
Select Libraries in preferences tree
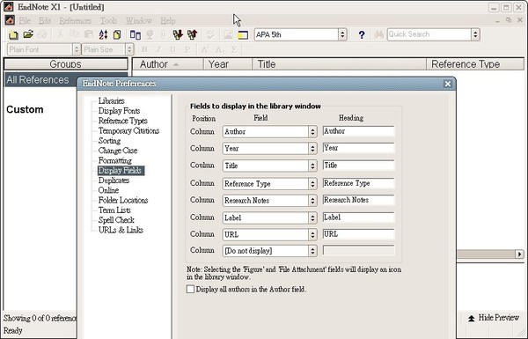[112, 100]
